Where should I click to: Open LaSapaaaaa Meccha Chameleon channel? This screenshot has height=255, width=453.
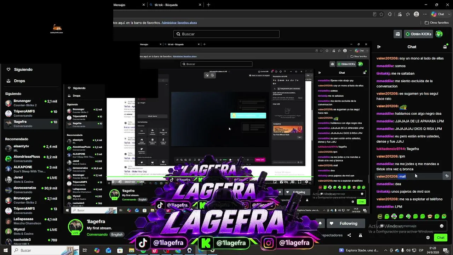click(31, 221)
